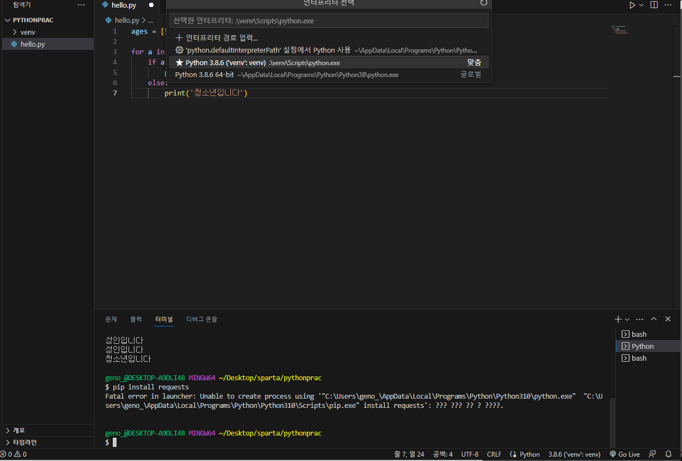
Task: Expand the 타임라인 (Timeline) section
Action: pos(47,442)
